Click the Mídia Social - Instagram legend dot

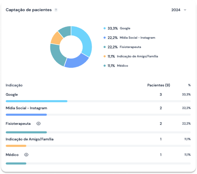tap(105, 38)
